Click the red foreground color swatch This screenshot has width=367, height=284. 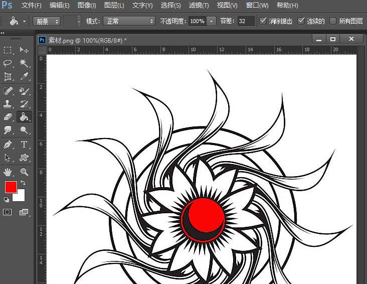pyautogui.click(x=11, y=187)
